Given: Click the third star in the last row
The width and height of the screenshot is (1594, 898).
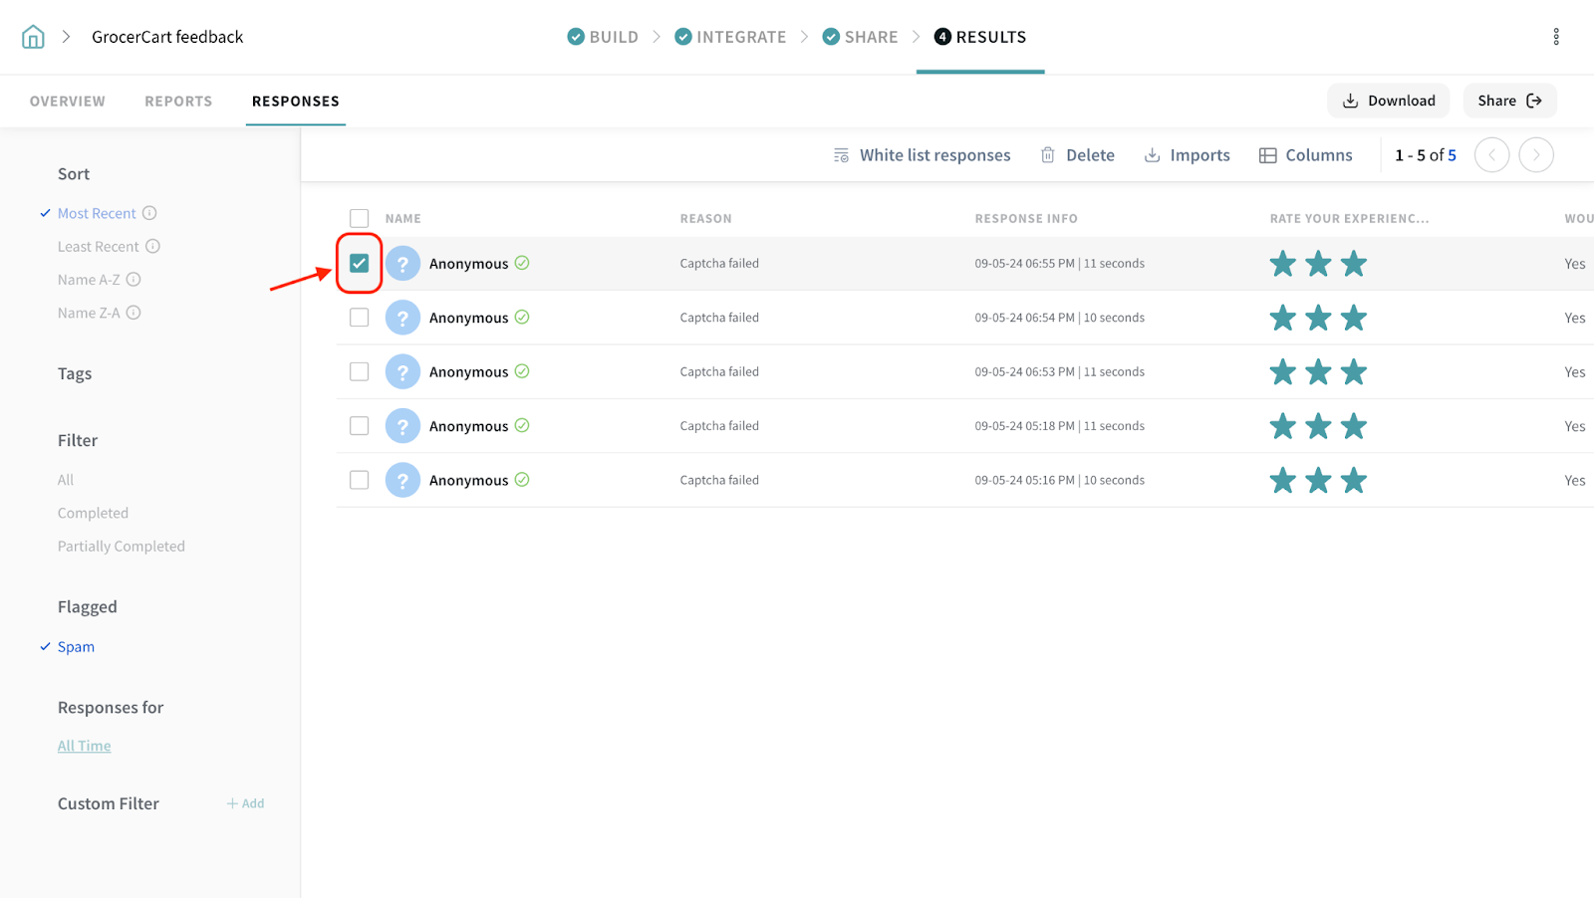Looking at the screenshot, I should 1353,481.
